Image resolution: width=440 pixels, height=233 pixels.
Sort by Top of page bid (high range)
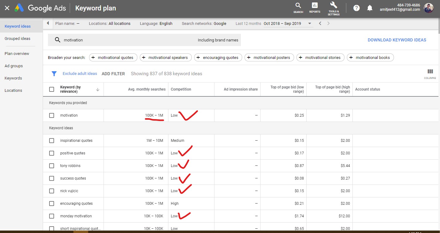pos(332,89)
